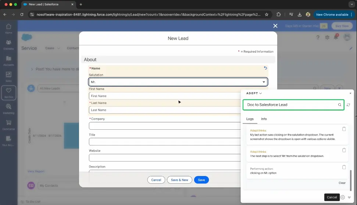
Task: Open the Salutation dropdown
Action: [178, 82]
